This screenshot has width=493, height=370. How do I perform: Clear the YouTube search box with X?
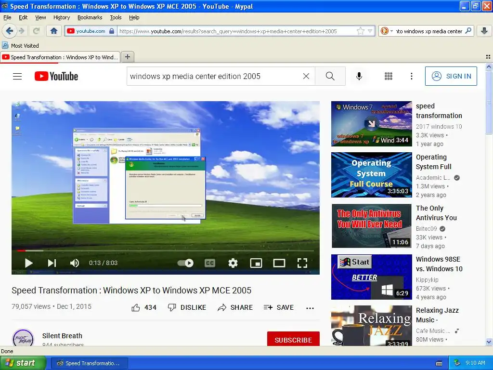[x=306, y=76]
